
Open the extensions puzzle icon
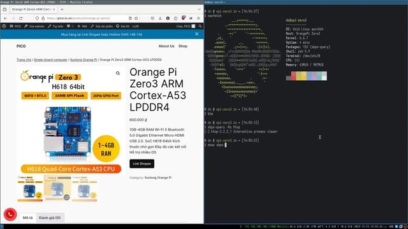pos(176,18)
